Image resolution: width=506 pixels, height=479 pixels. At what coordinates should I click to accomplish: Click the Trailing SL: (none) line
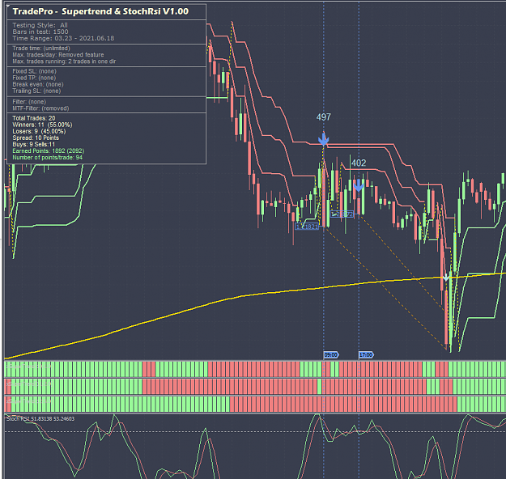point(36,91)
